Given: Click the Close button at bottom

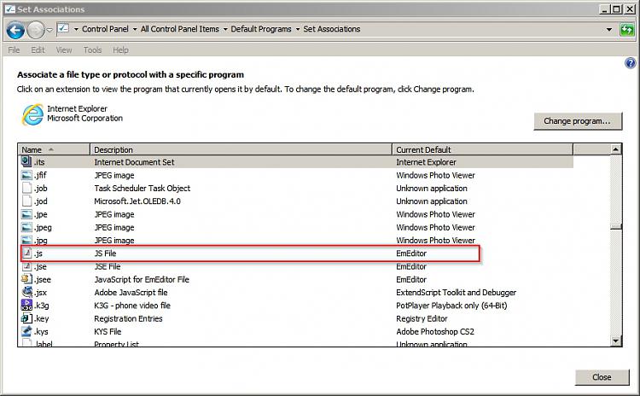Looking at the screenshot, I should click(x=602, y=377).
